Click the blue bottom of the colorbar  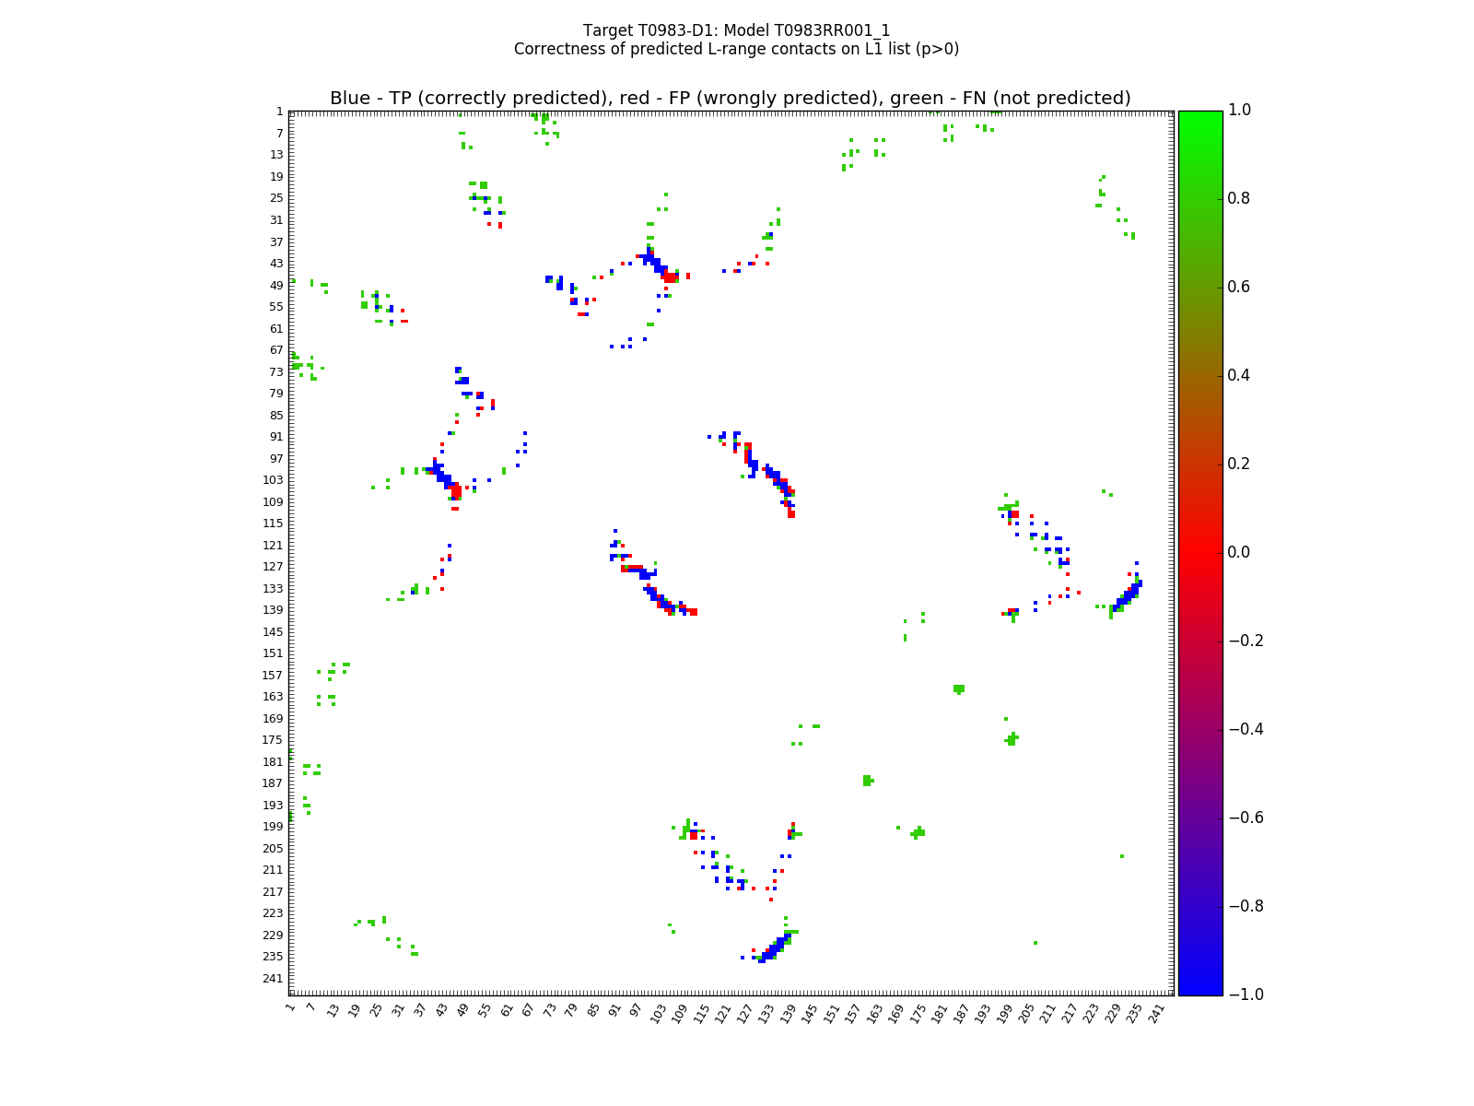[1199, 984]
